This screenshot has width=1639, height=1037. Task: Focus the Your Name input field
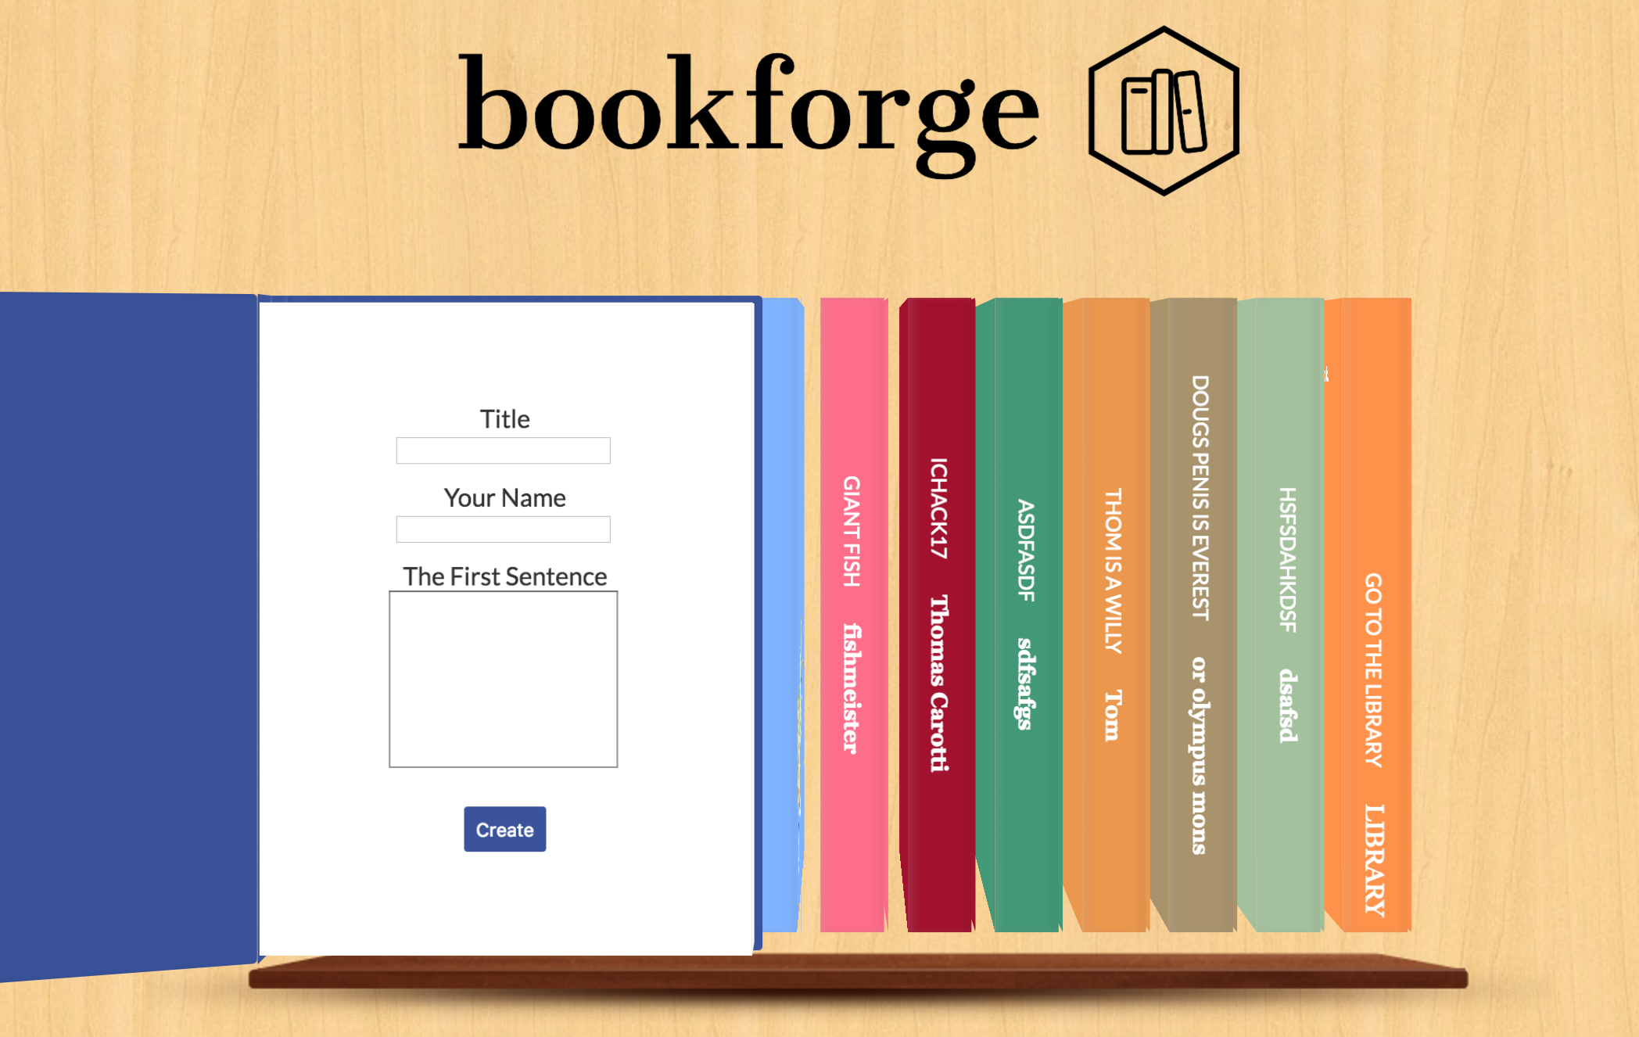(x=503, y=529)
